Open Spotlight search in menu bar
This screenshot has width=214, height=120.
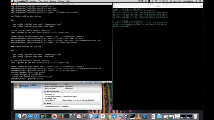(196, 1)
